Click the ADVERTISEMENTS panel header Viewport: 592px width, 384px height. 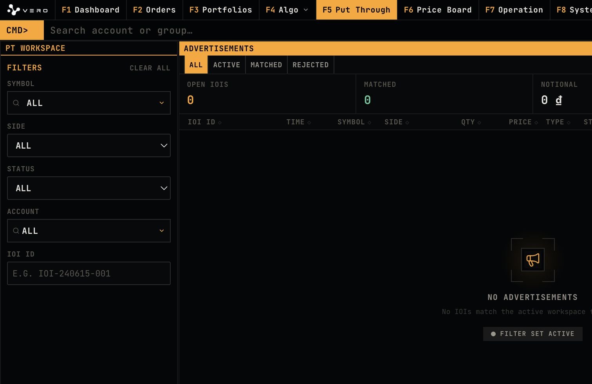tap(386, 48)
